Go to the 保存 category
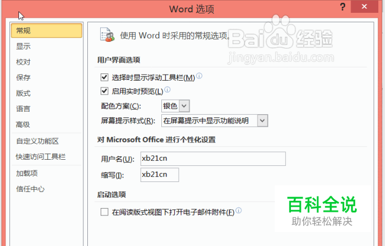Image resolution: width=385 pixels, height=246 pixels. (x=46, y=77)
